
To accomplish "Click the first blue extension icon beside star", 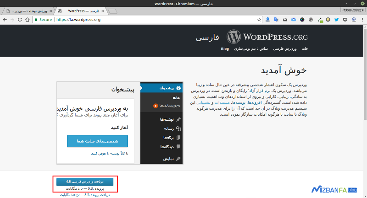I will (x=267, y=20).
